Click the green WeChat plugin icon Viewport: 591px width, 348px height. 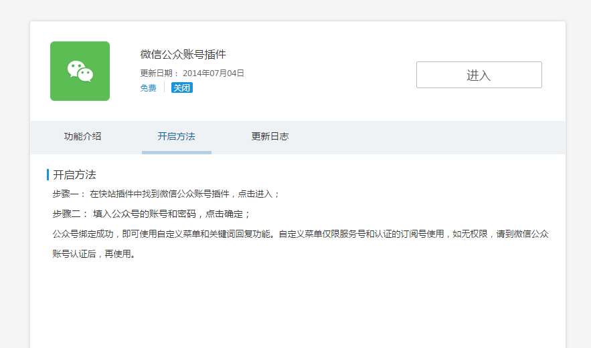click(80, 71)
